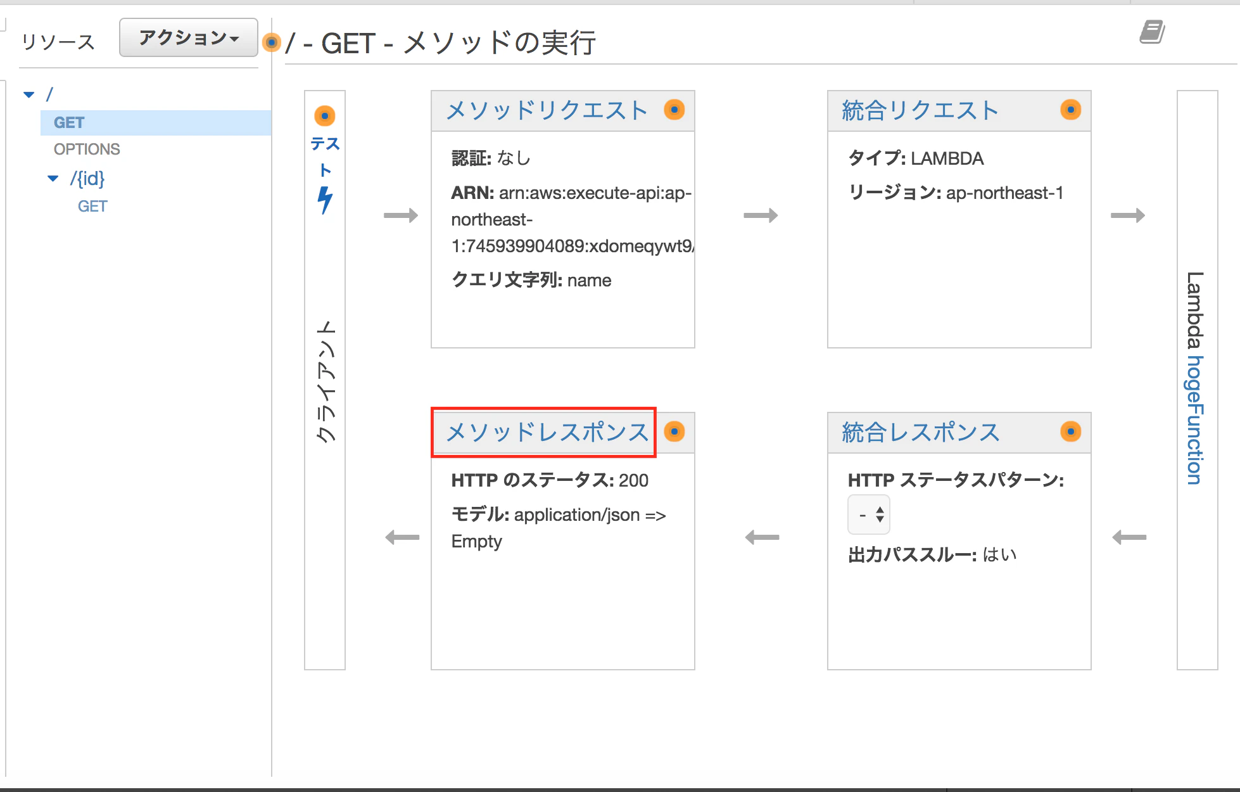Viewport: 1240px width, 792px height.
Task: Click the リソース panel heading
Action: point(58,42)
